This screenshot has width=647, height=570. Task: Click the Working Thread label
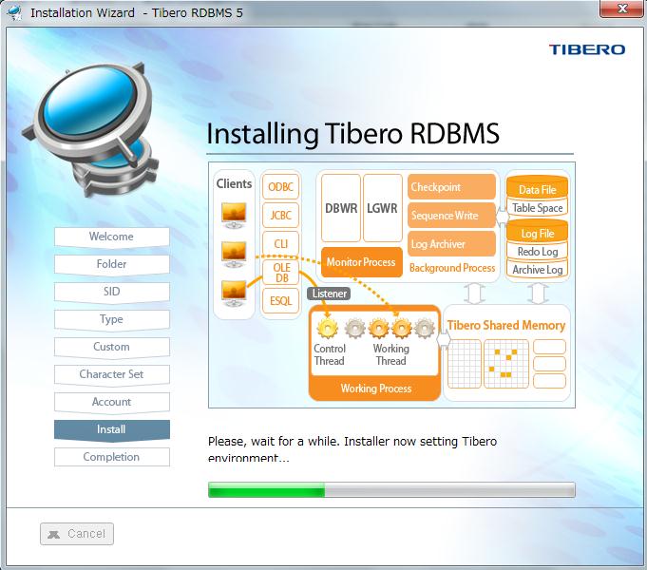(391, 354)
